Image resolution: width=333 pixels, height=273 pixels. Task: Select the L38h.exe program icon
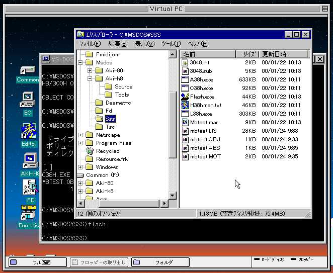coord(185,114)
